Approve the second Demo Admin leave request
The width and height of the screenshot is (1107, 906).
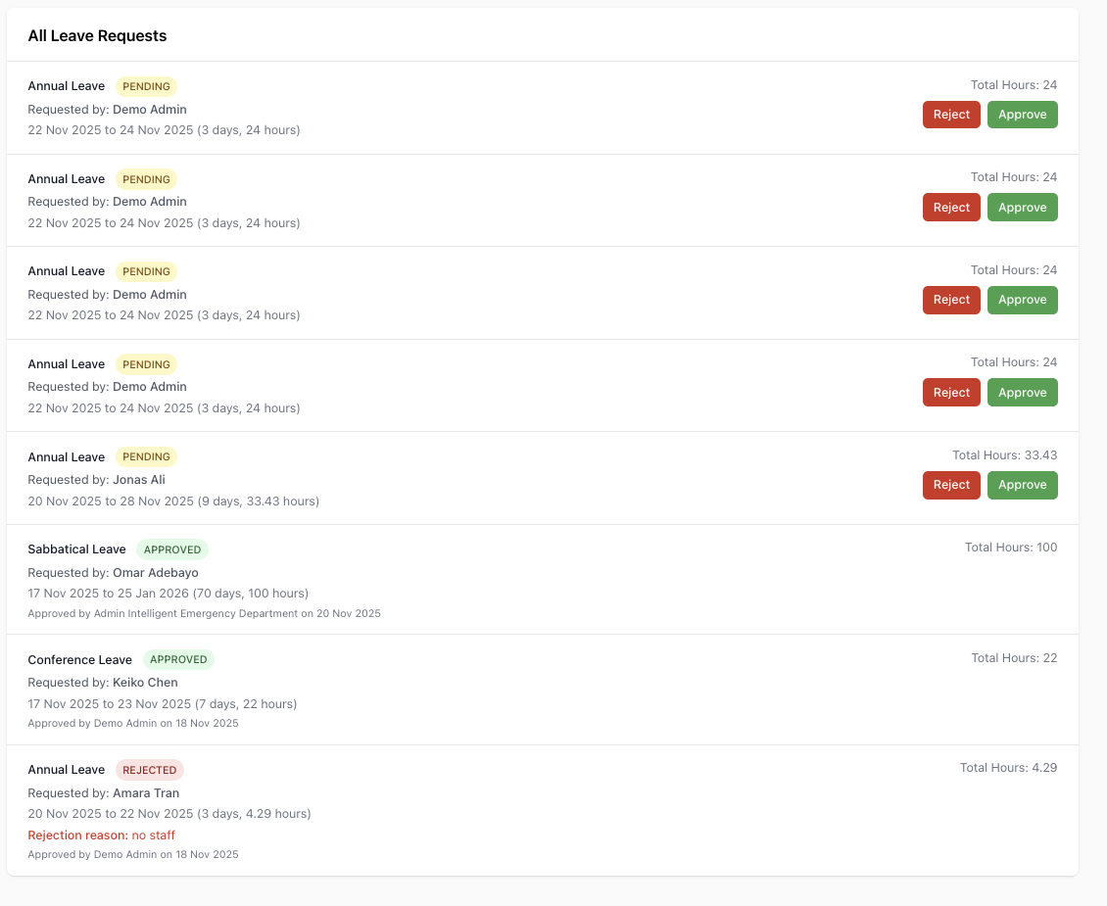click(1022, 208)
